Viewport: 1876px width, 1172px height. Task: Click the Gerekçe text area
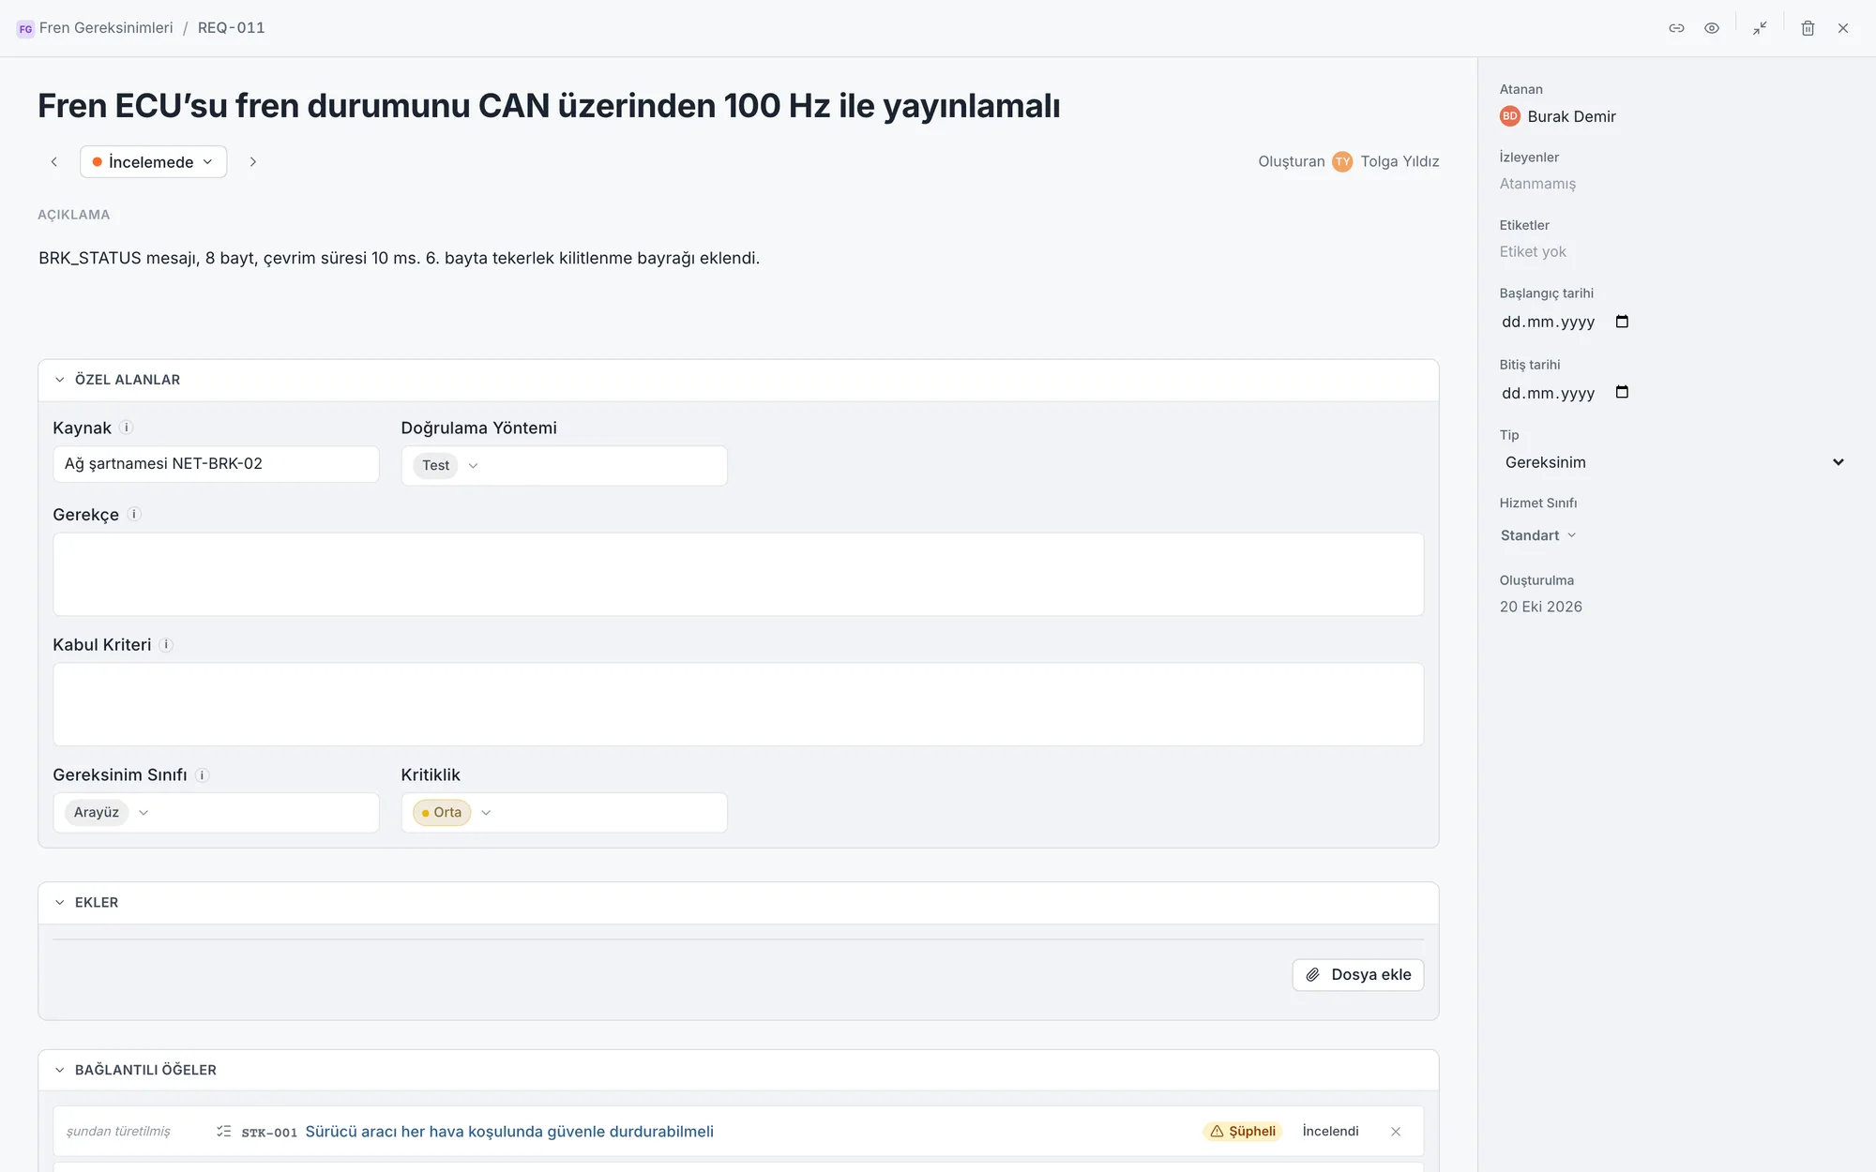tap(738, 575)
